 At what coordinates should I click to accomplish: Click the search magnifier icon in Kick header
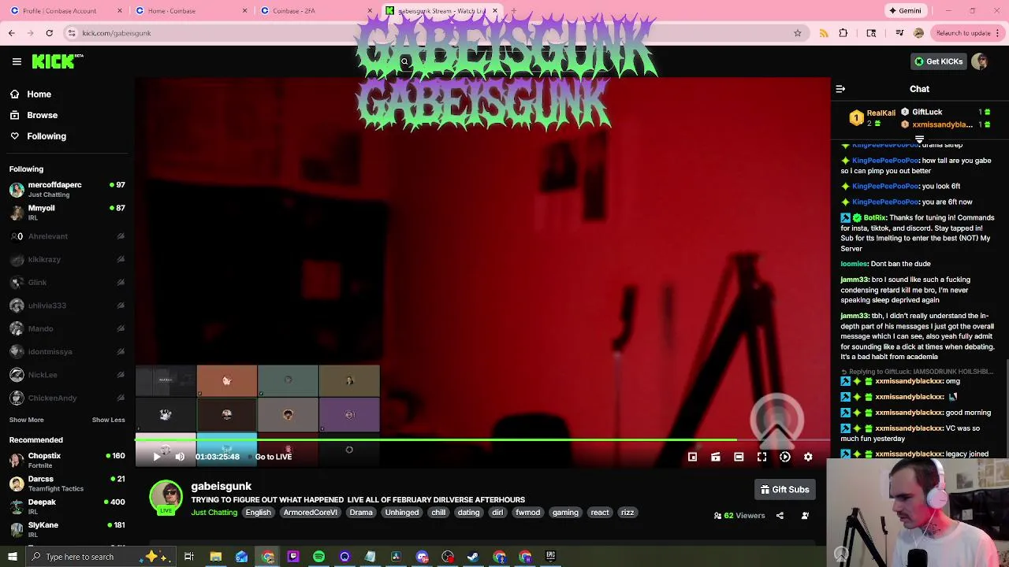[x=404, y=61]
